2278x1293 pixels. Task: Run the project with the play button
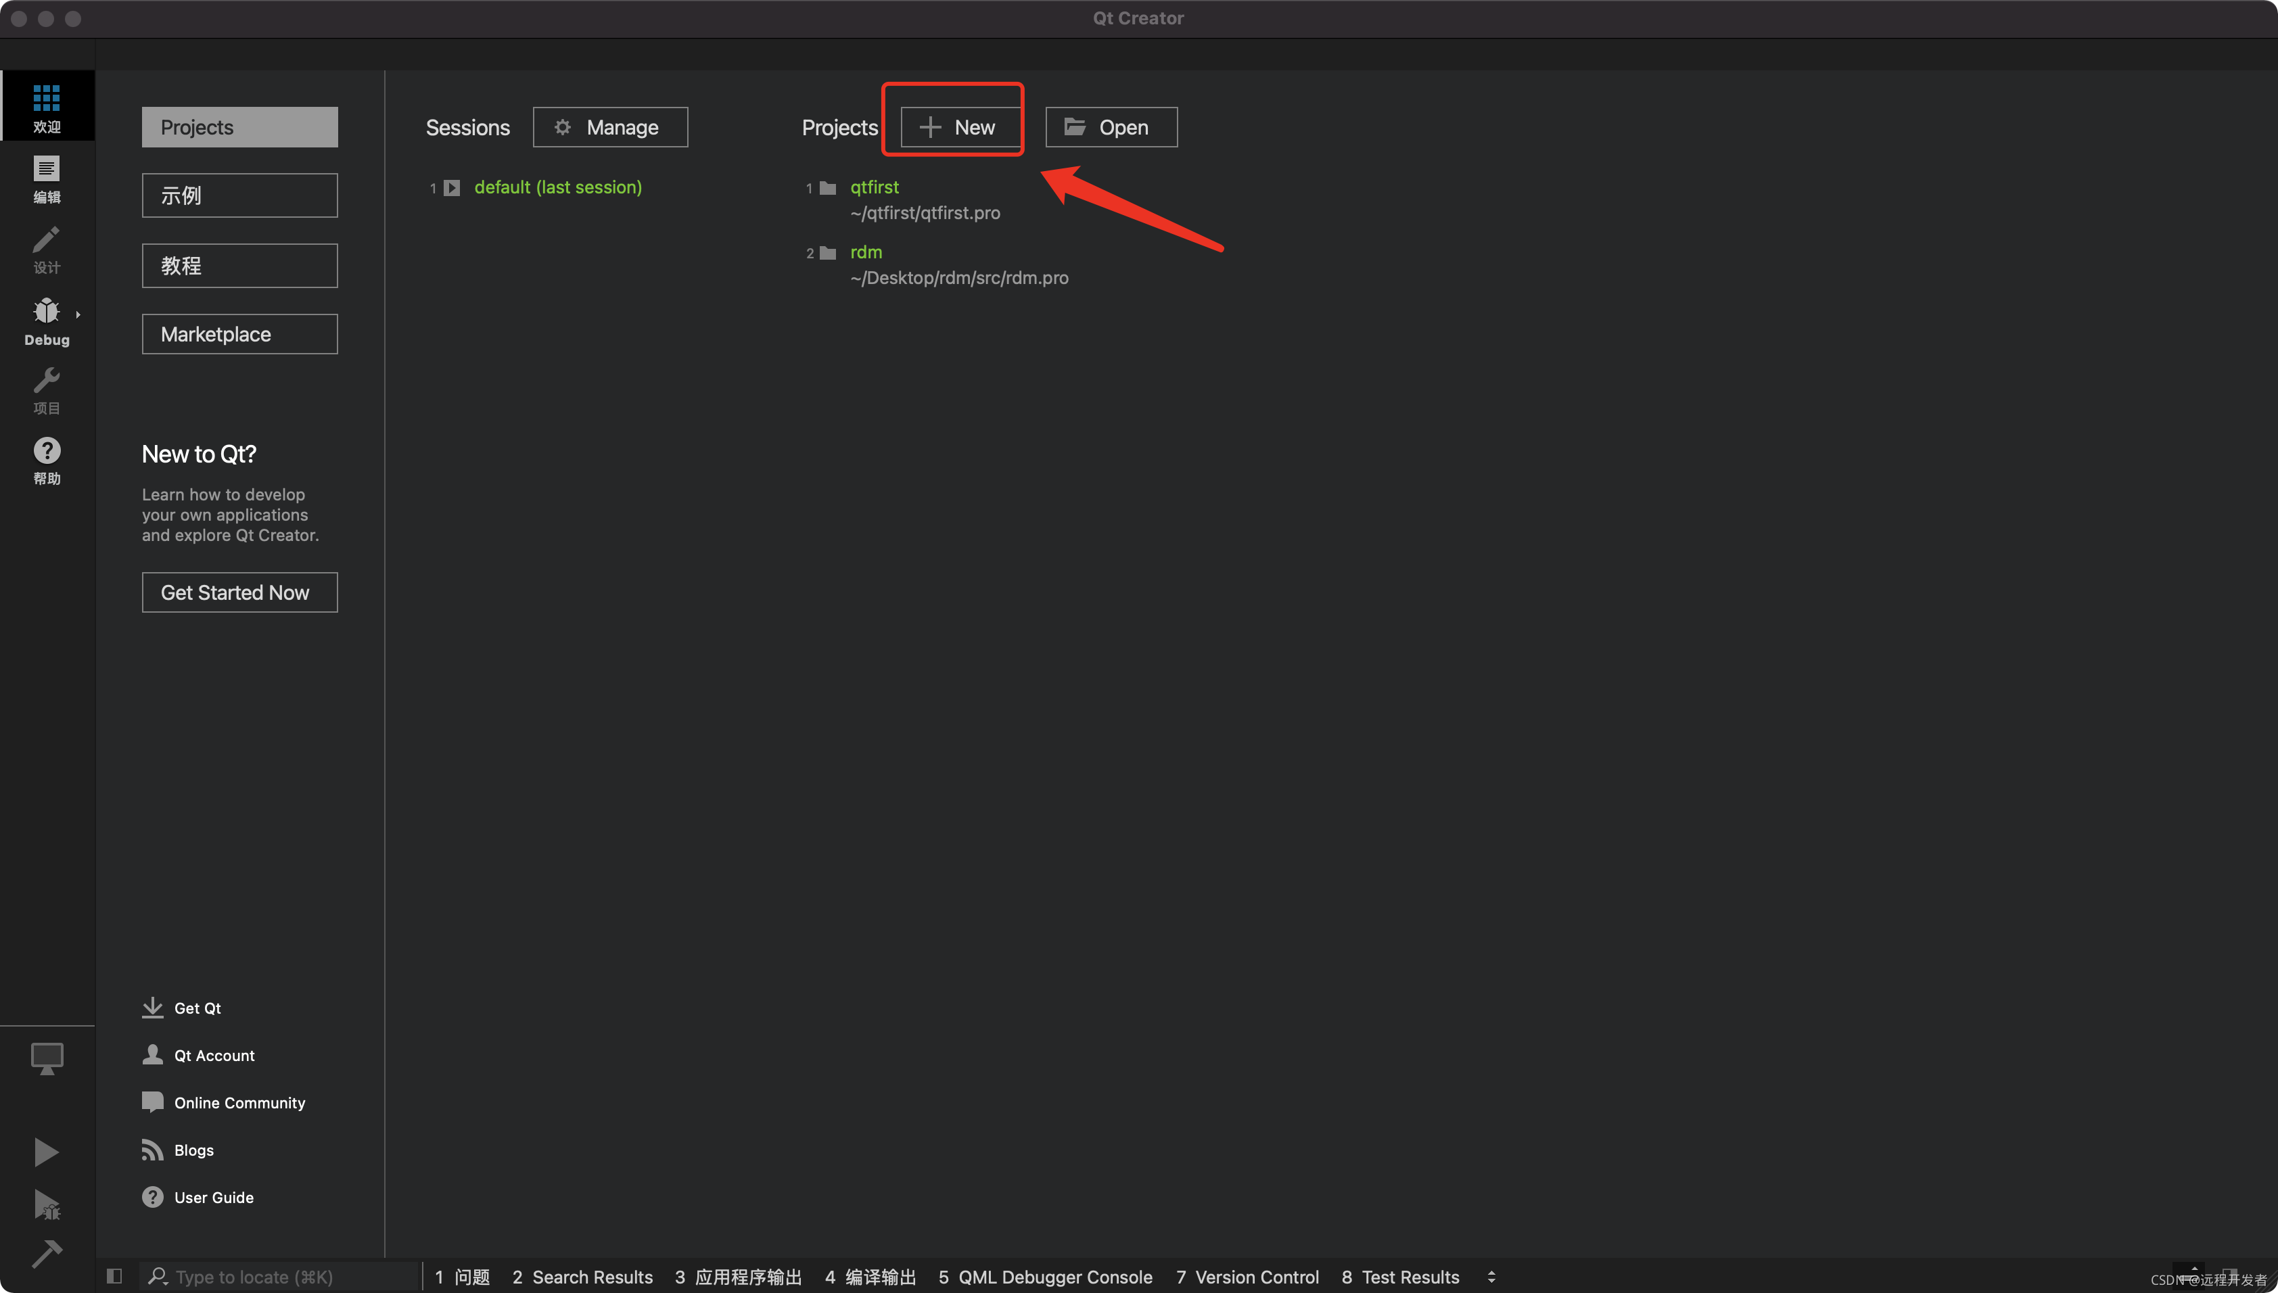(x=46, y=1152)
